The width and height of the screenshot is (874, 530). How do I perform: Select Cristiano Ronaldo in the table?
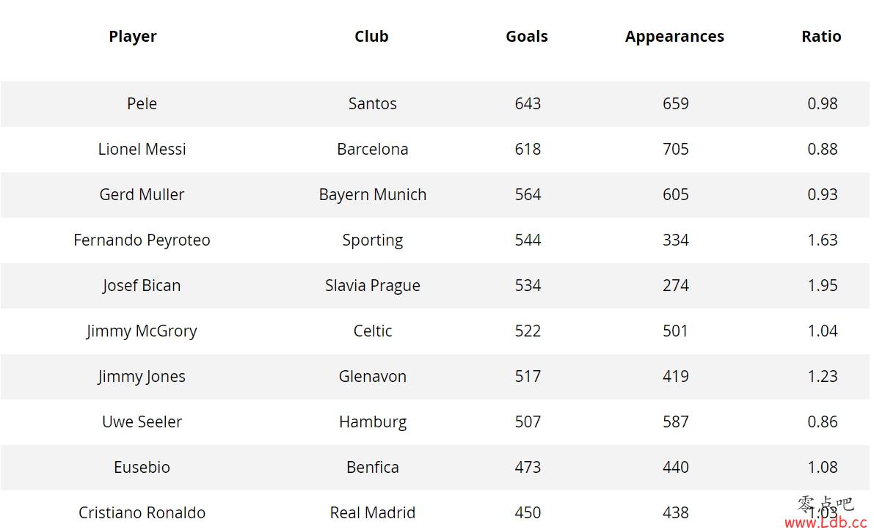coord(142,512)
